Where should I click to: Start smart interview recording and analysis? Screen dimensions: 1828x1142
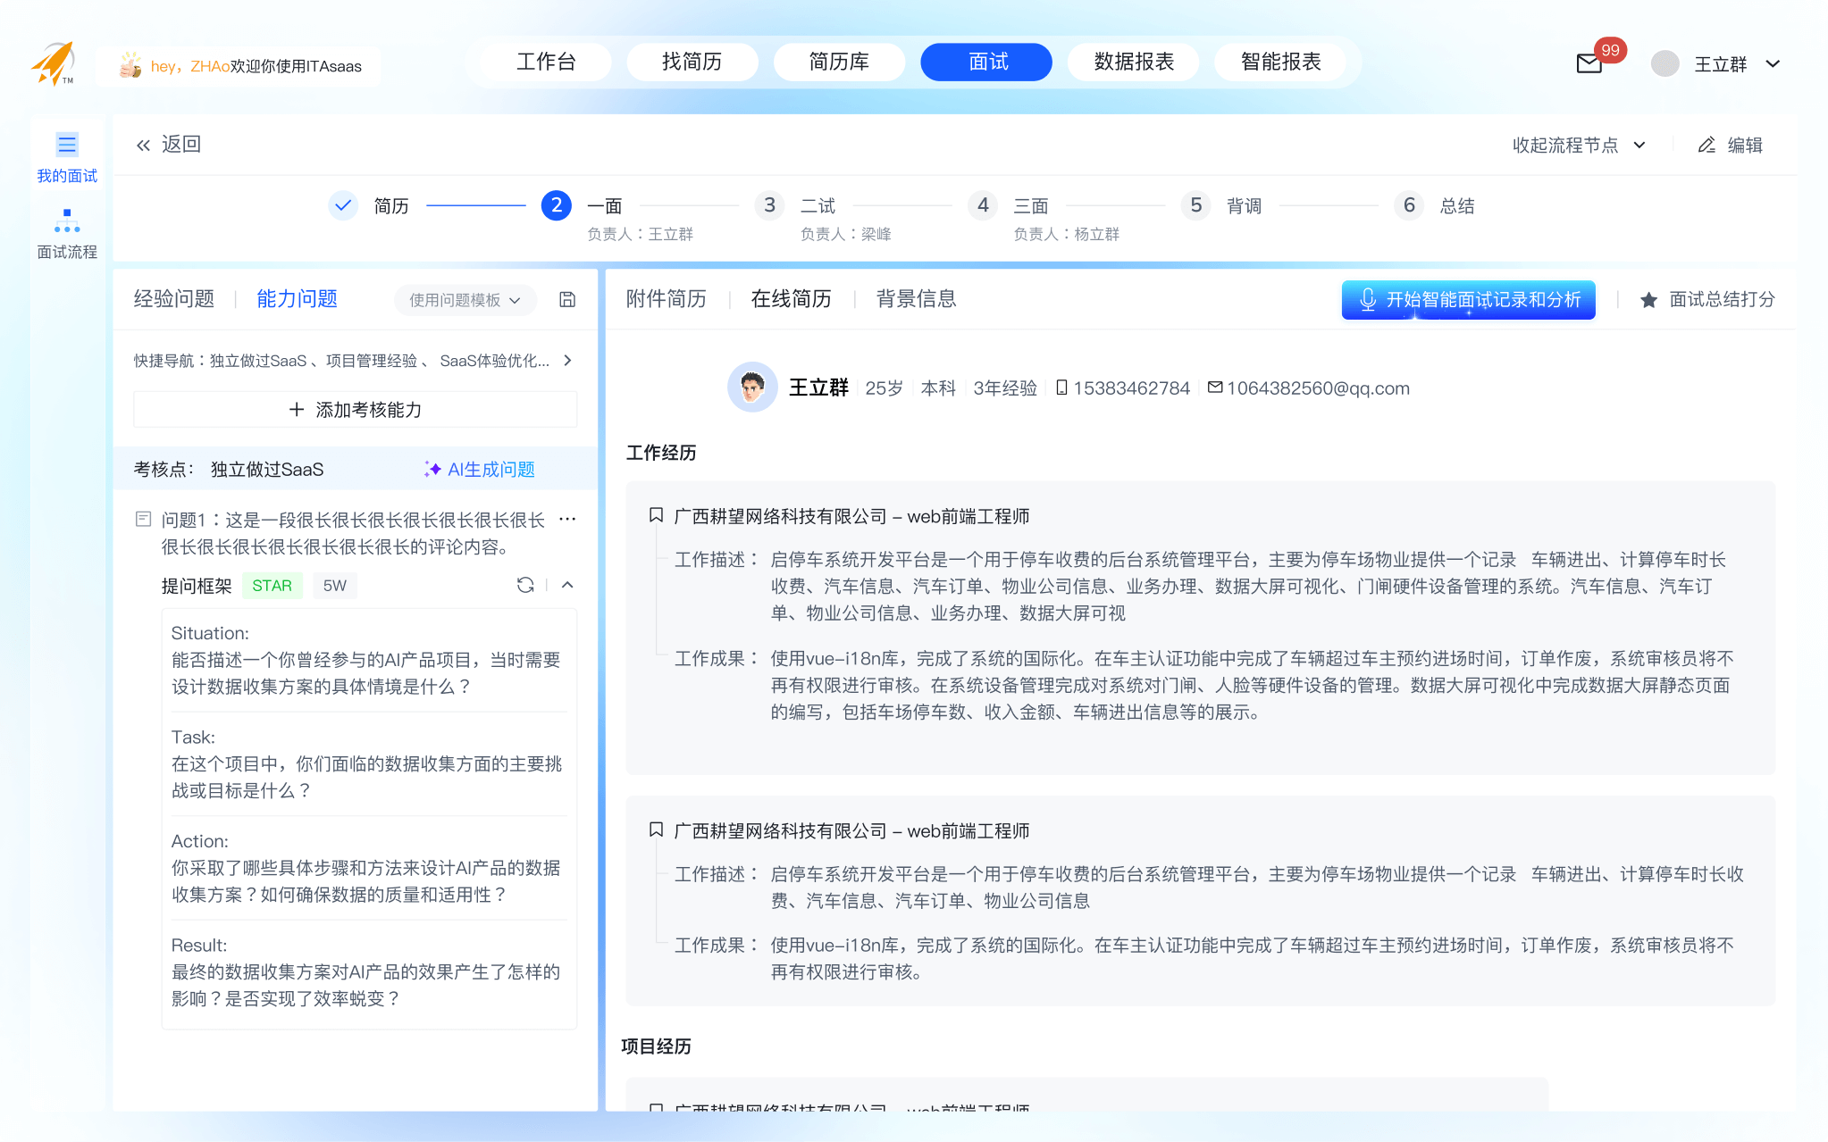[1468, 300]
